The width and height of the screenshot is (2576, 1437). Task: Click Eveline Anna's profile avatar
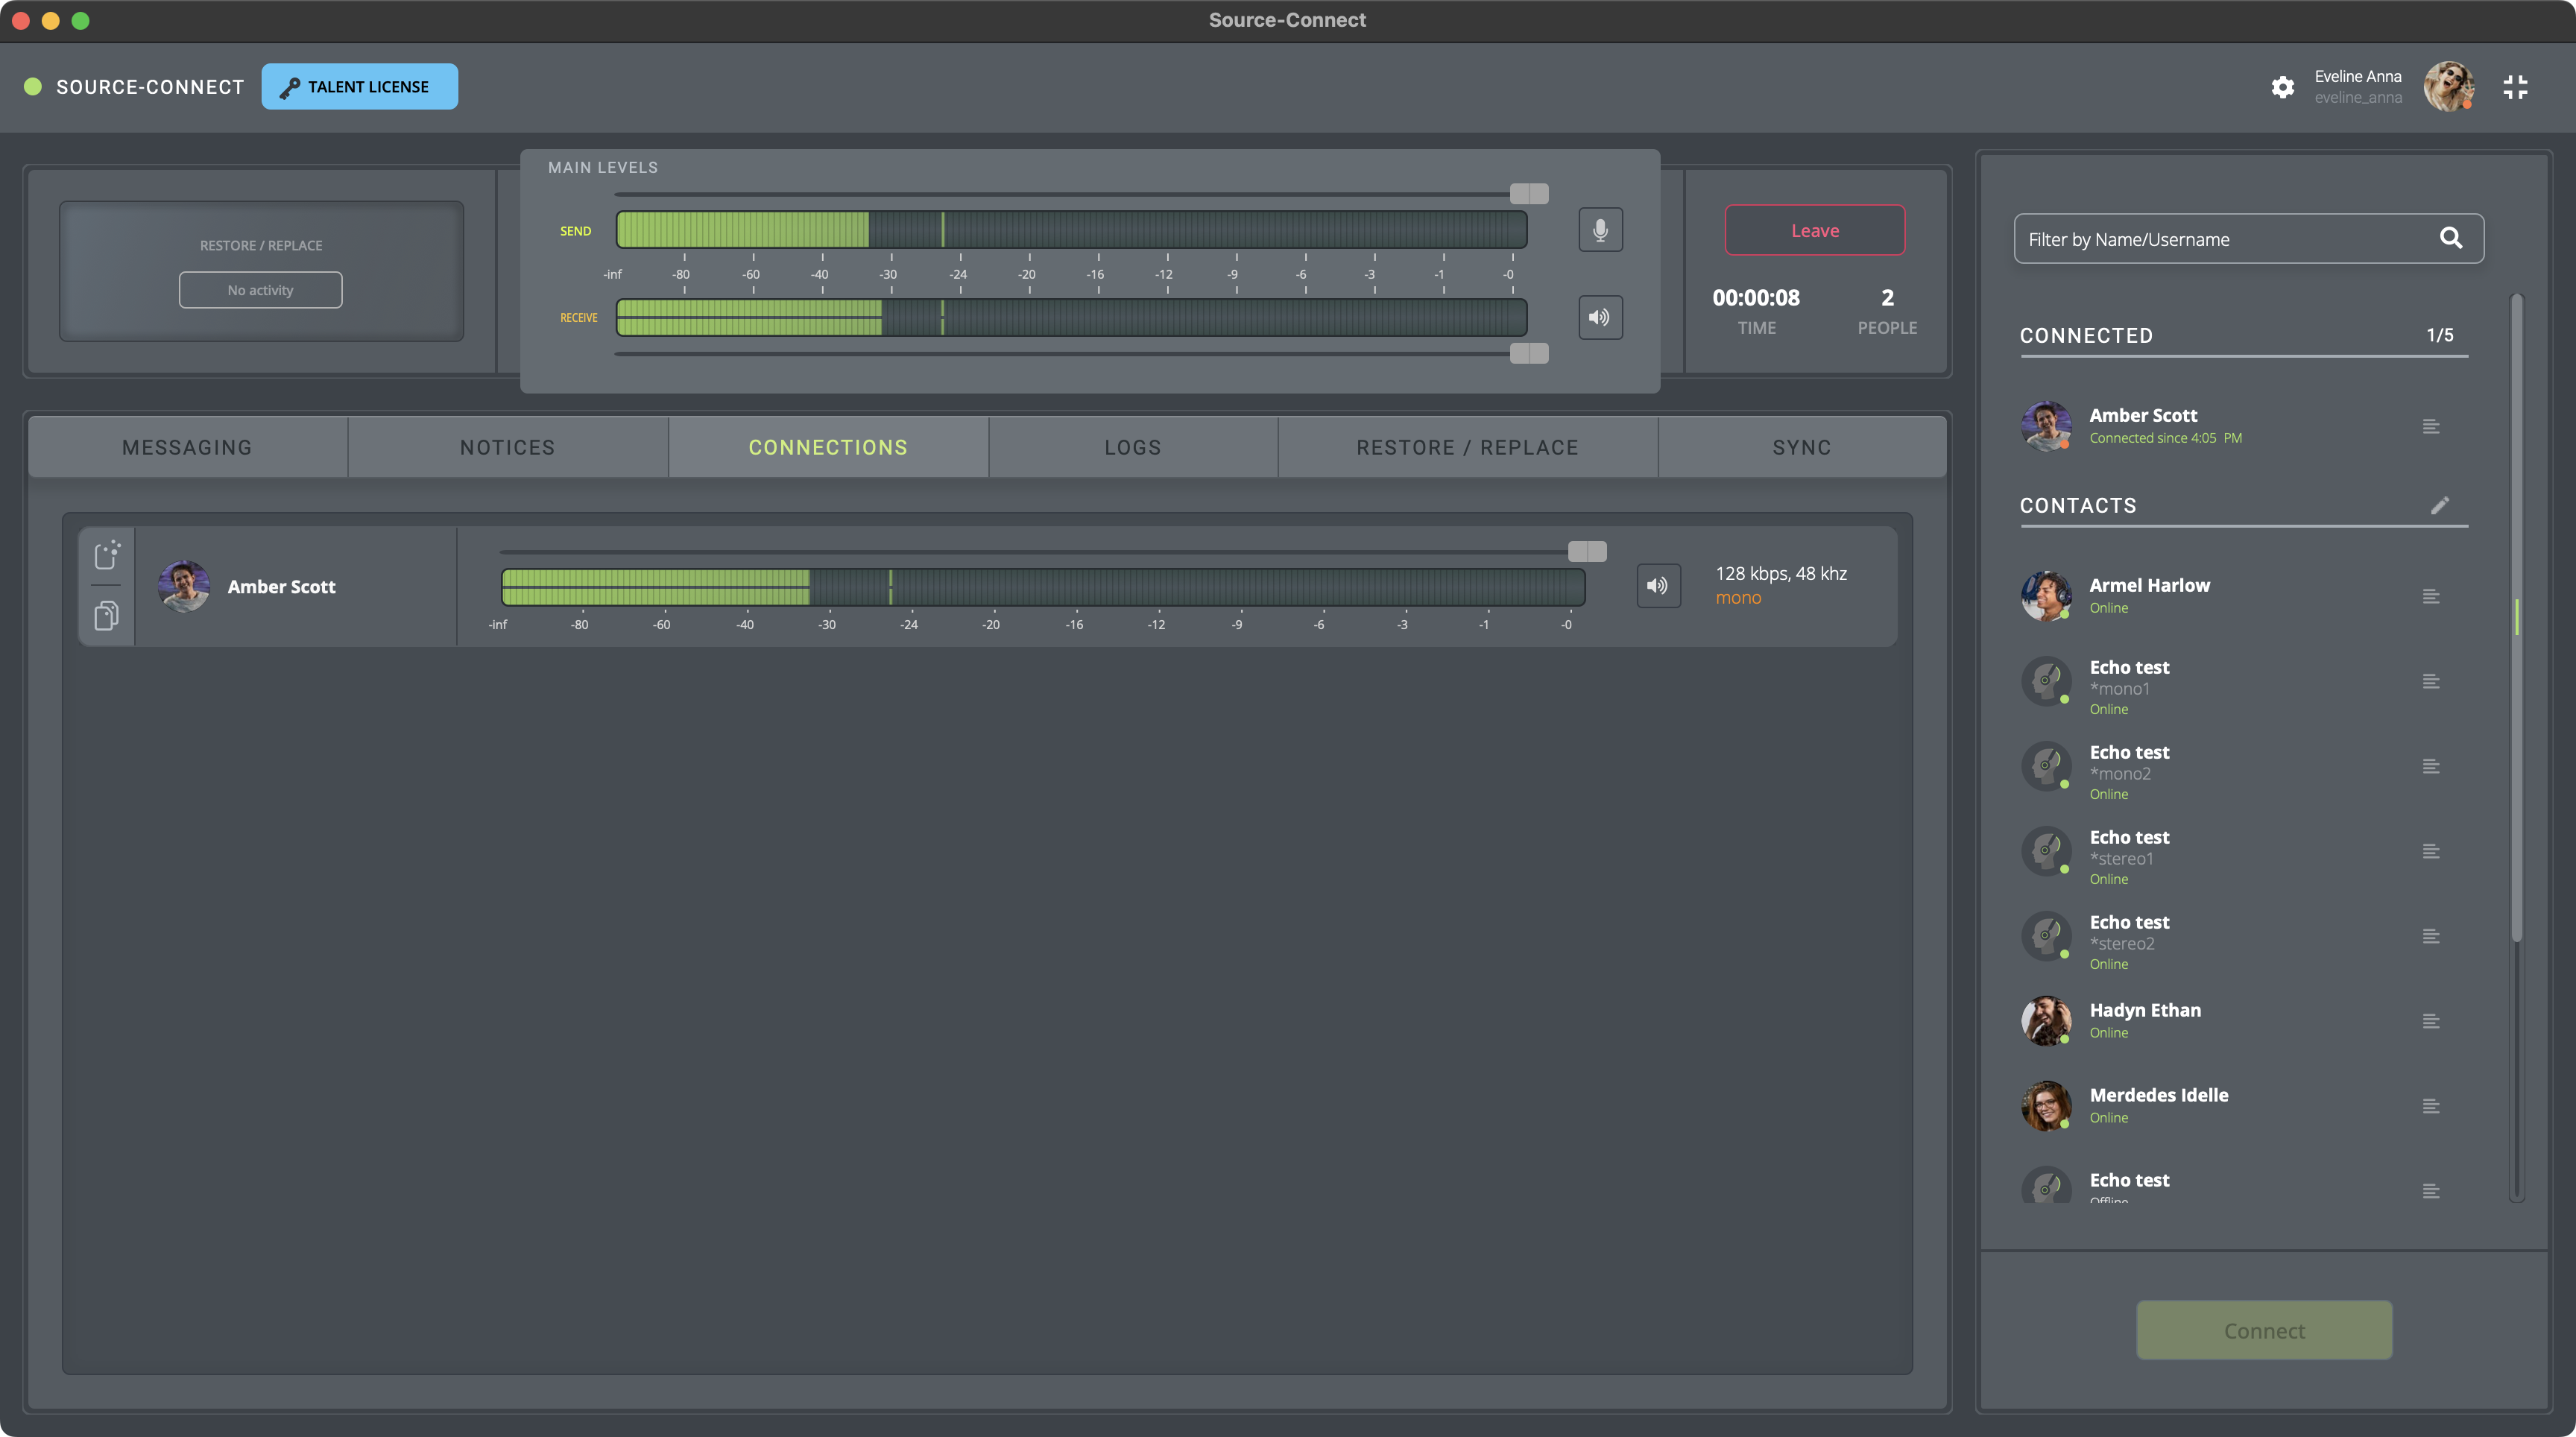click(2448, 87)
